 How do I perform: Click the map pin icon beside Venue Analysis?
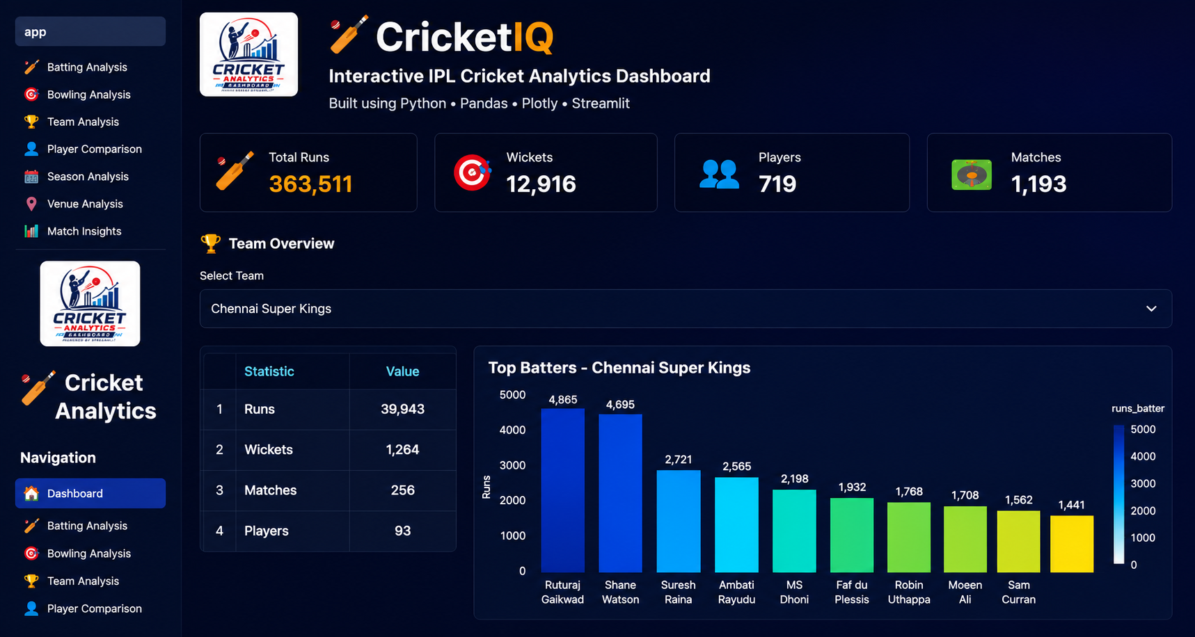tap(31, 204)
